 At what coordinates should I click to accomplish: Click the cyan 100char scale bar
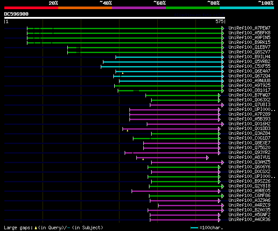coord(194,228)
